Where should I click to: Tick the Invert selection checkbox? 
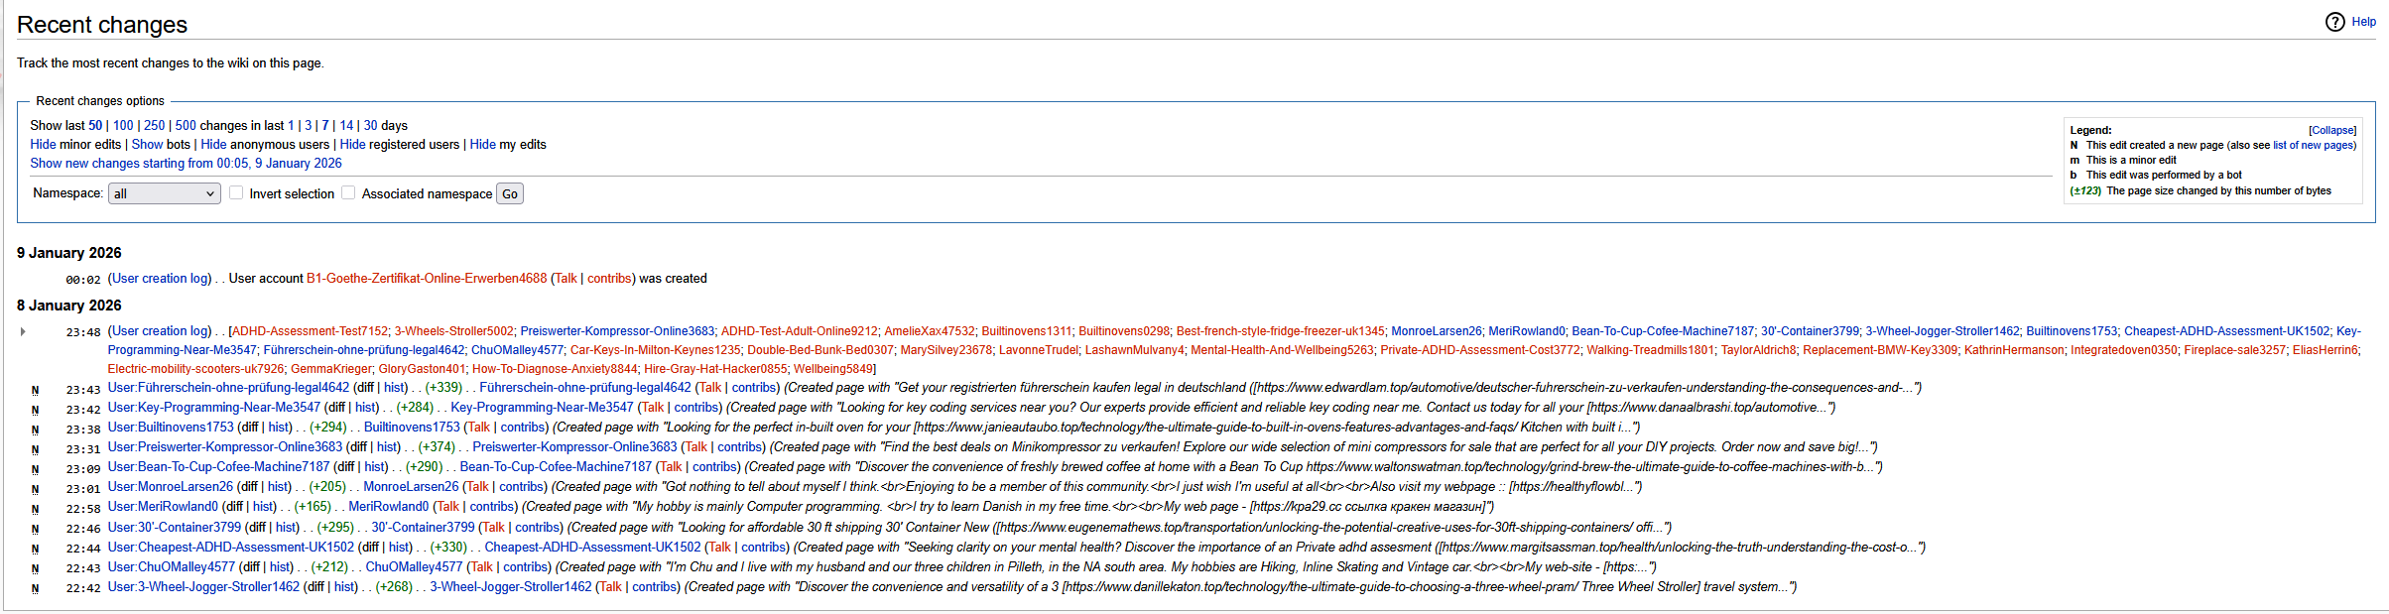(236, 193)
